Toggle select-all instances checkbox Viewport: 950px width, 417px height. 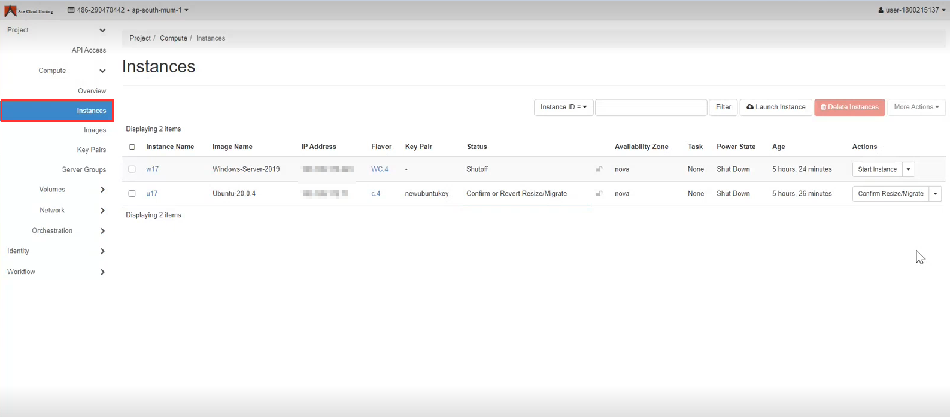pyautogui.click(x=132, y=147)
